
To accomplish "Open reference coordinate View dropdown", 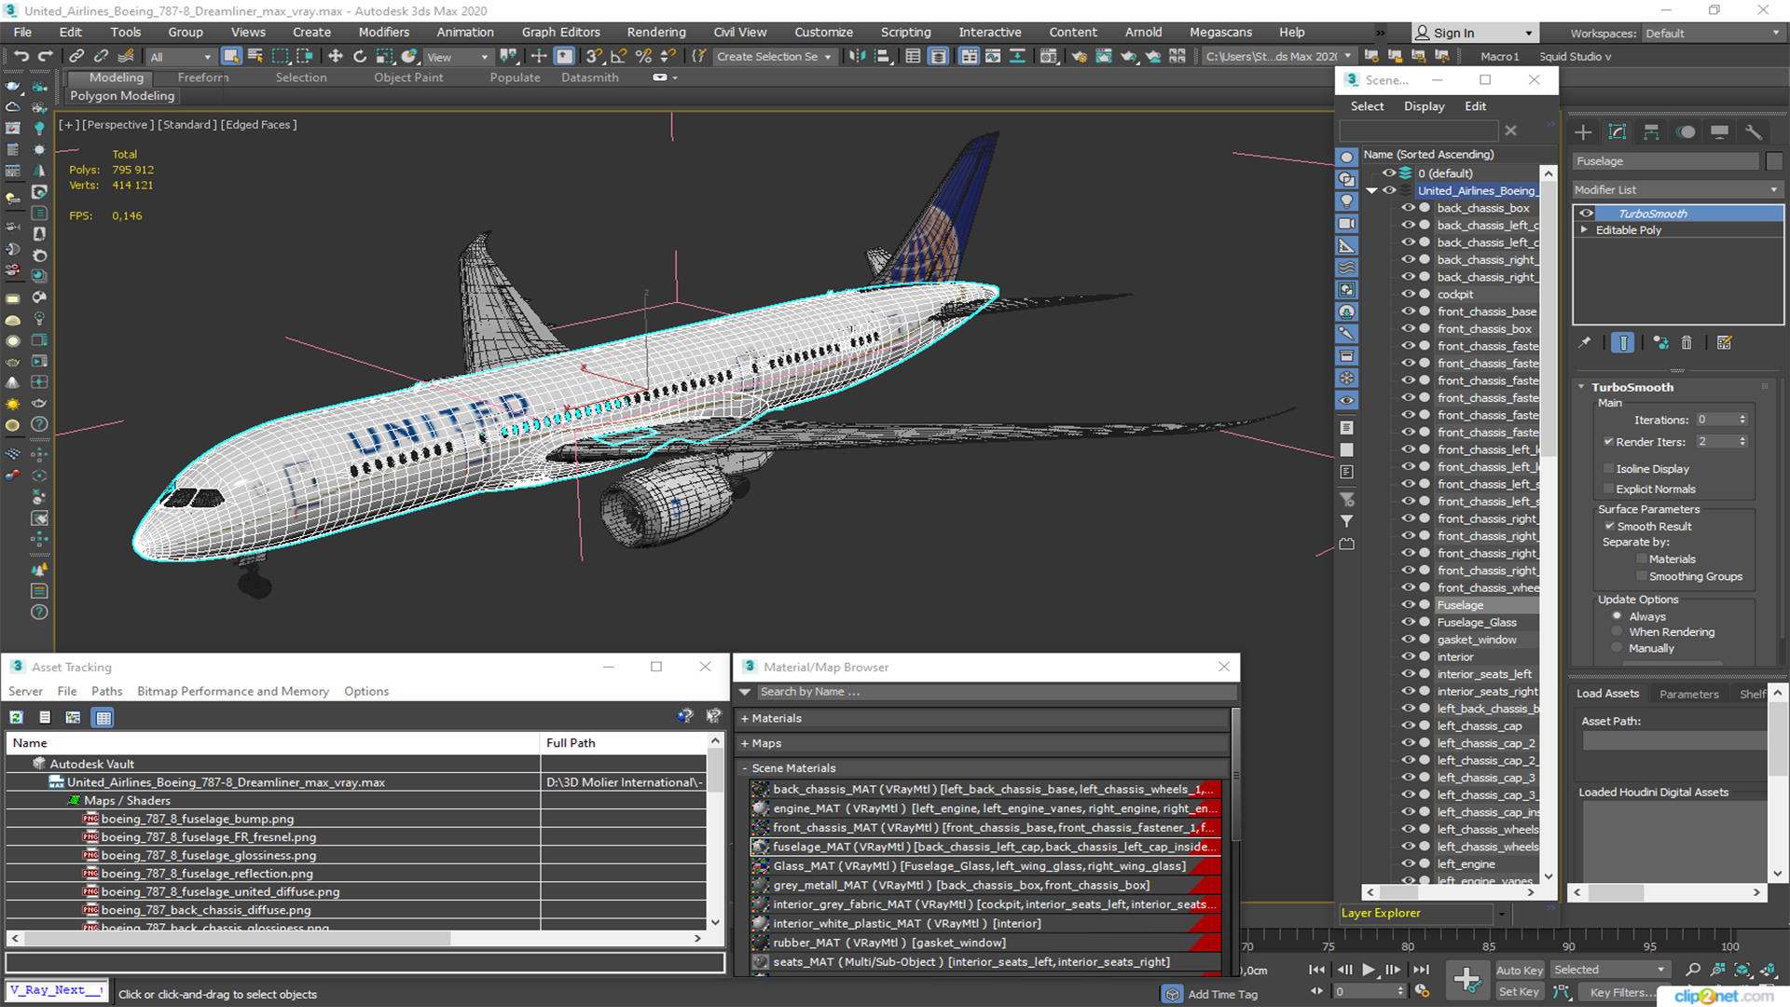I will 458,57.
